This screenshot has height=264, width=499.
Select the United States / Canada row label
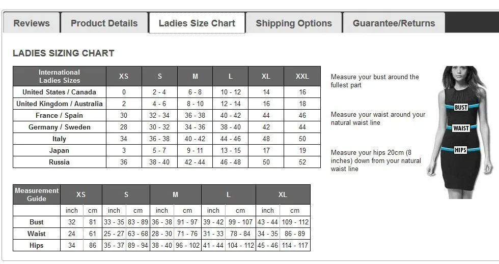59,92
